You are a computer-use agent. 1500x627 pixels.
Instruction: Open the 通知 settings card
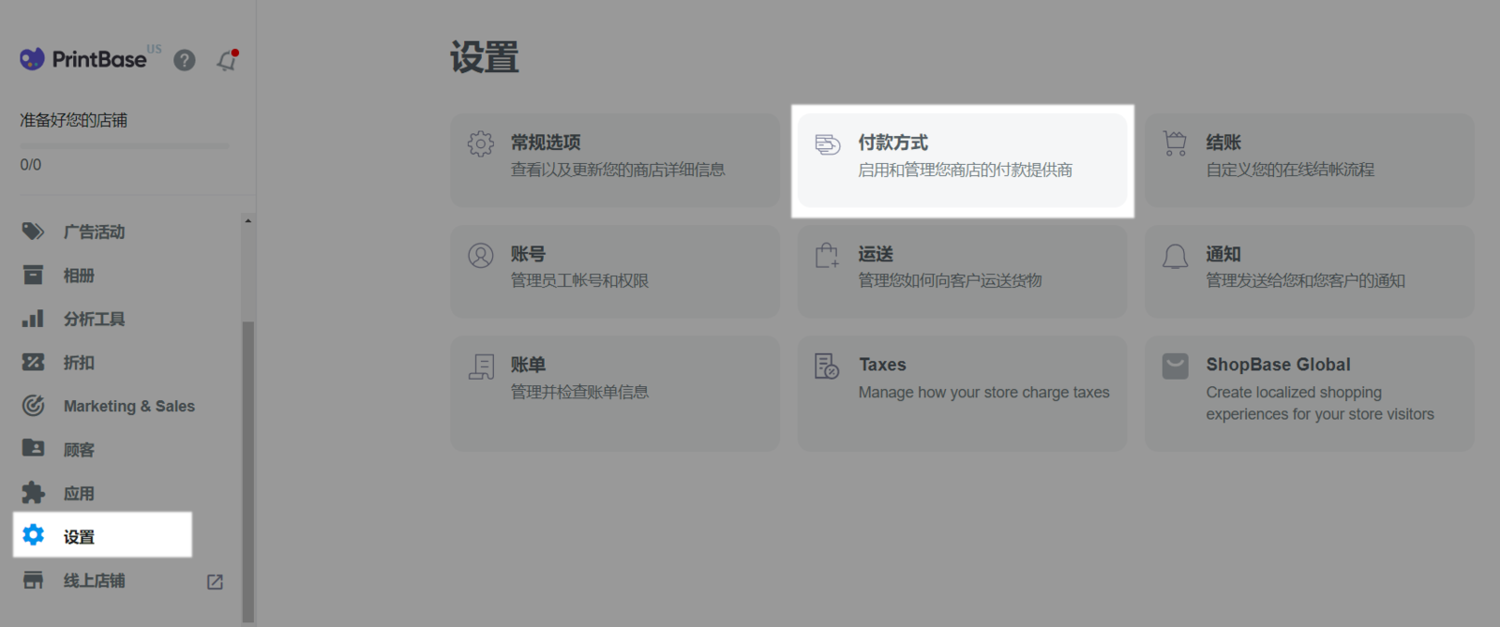[x=1310, y=271]
